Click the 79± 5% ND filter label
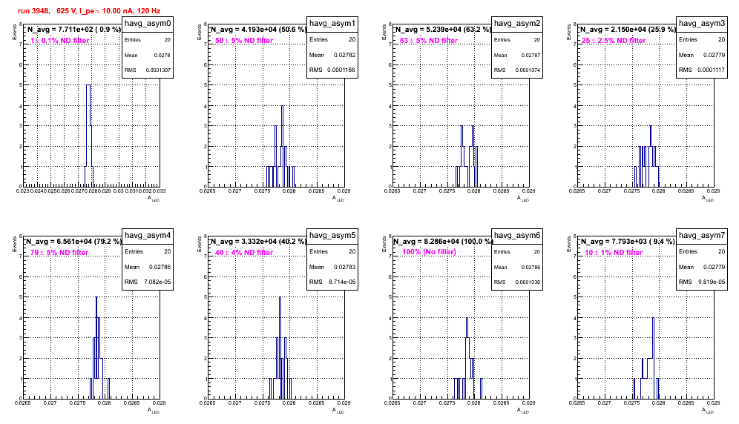 (59, 253)
